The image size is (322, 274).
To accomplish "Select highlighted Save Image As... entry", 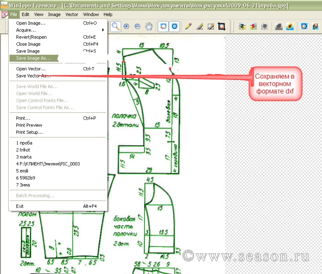I will tap(34, 58).
